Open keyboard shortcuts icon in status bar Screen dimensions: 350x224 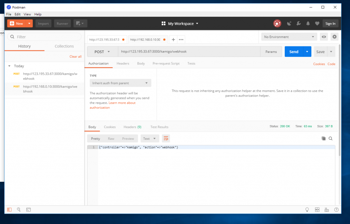pos(327,210)
